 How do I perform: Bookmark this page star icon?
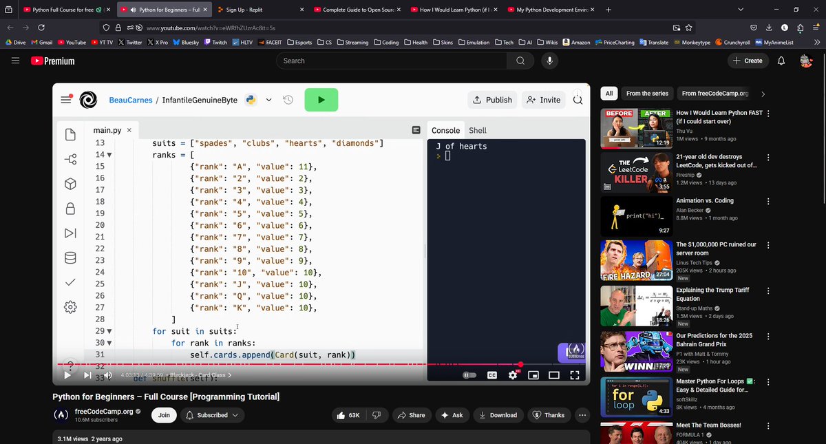689,28
